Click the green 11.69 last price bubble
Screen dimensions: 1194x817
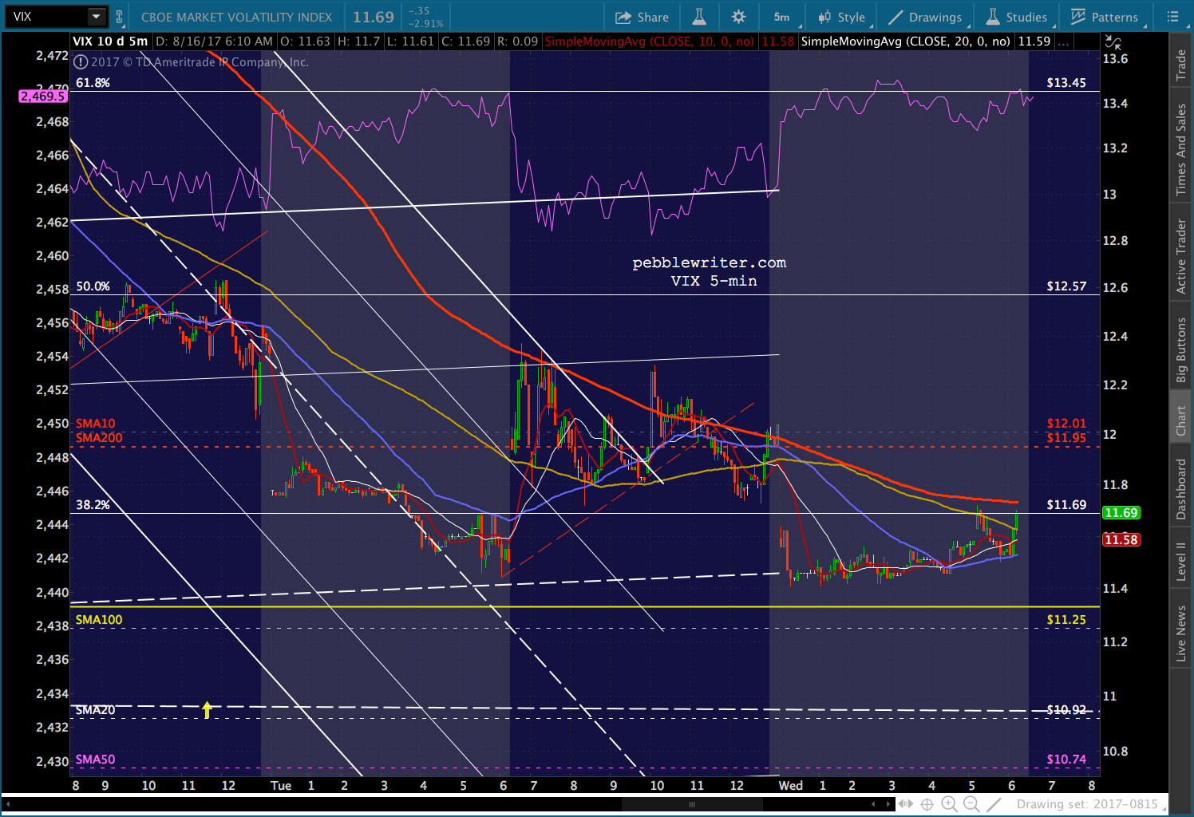[1121, 513]
